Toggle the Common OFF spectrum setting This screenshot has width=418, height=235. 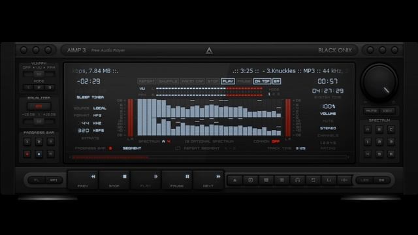pyautogui.click(x=276, y=141)
